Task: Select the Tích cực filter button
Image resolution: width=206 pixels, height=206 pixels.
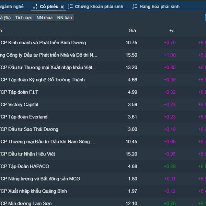Action: coord(23,18)
